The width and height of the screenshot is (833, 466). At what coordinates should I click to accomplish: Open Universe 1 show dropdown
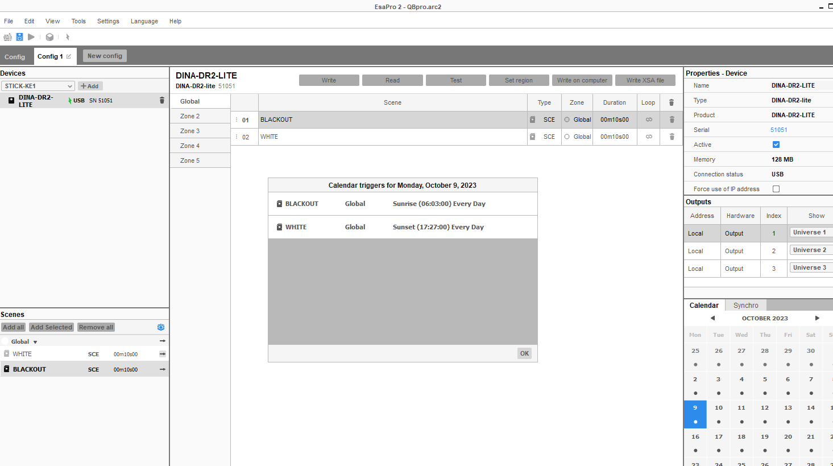pyautogui.click(x=811, y=232)
